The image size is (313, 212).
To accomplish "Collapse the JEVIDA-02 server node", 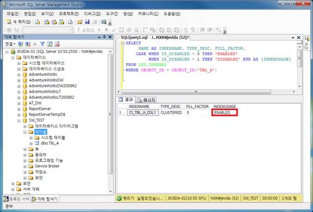I will (7, 52).
